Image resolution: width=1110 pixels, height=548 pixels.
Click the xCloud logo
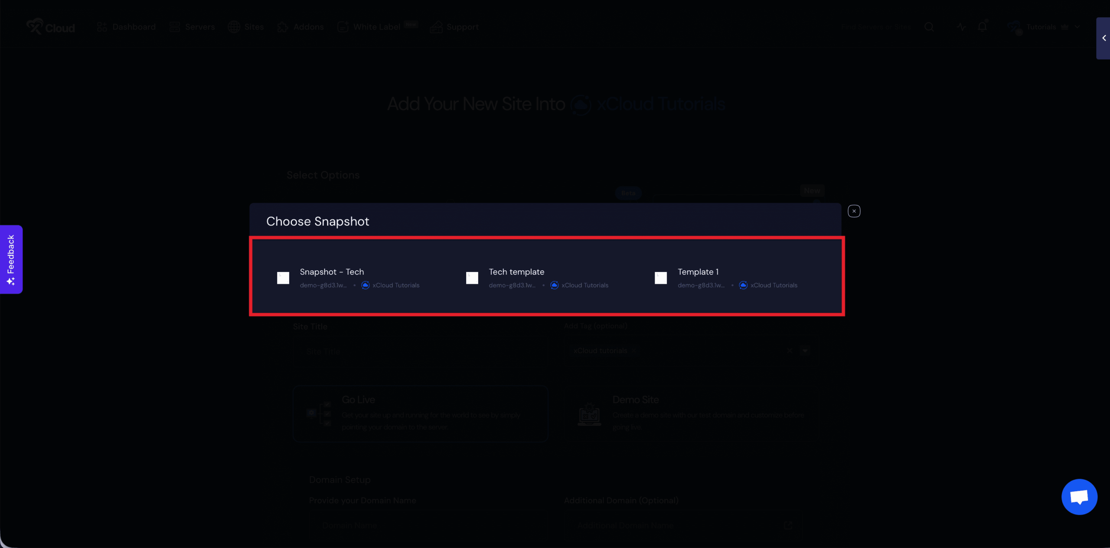[50, 27]
